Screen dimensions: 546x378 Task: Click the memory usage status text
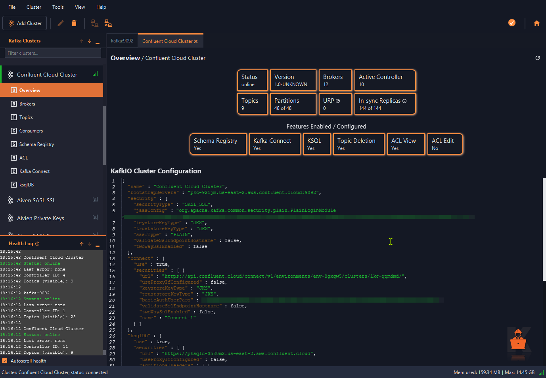494,372
